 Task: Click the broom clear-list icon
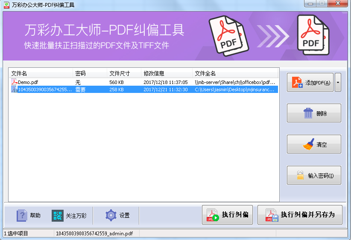[x=308, y=145]
